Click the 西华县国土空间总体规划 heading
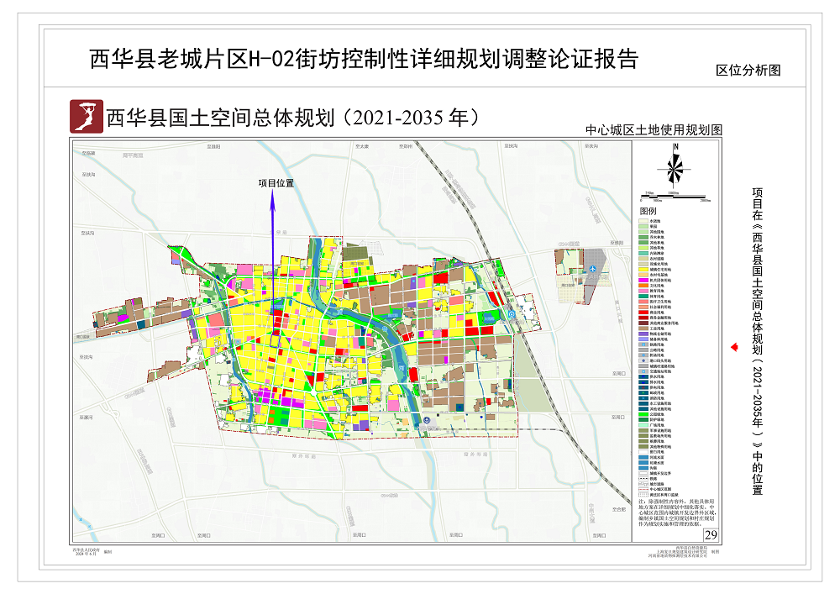This screenshot has width=840, height=594. coord(293,117)
